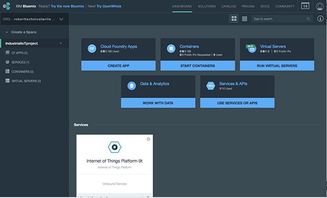Follow the Try the new Bluemix link
327x198 pixels.
click(x=68, y=6)
